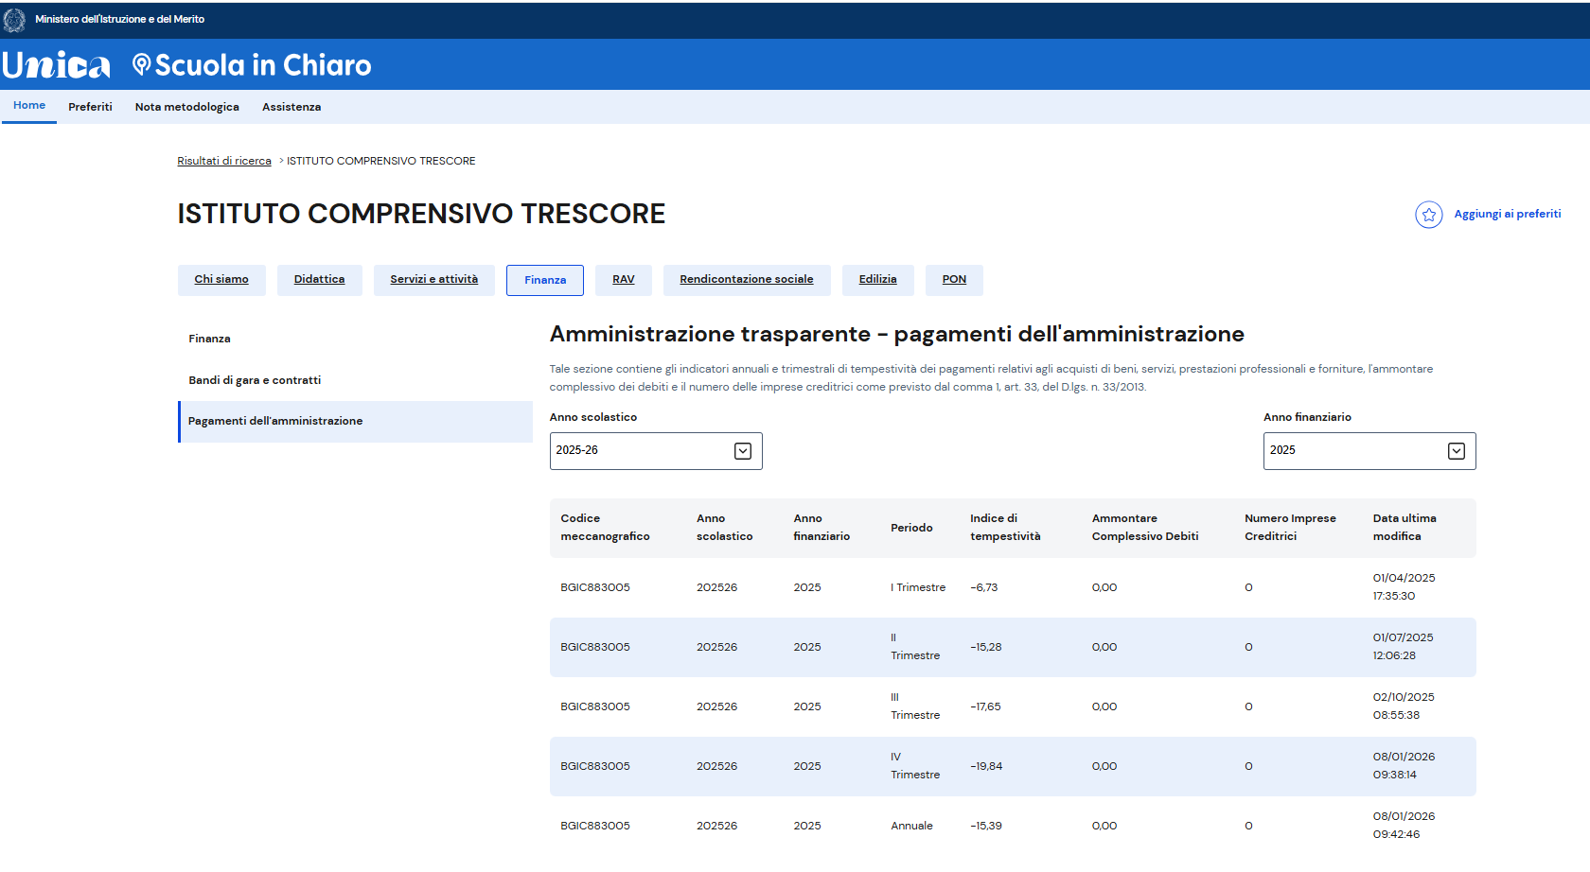
Task: Expand the Anno finanziario dropdown arrow
Action: click(1457, 451)
